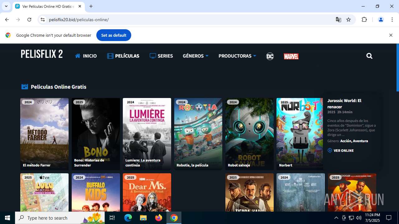Launch Microsoft Edge from taskbar
Image resolution: width=399 pixels, height=224 pixels.
[x=128, y=218]
